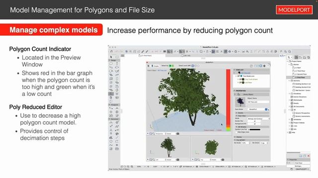Switch to the 3D / All tab
This screenshot has width=318, height=178.
coord(186,55)
